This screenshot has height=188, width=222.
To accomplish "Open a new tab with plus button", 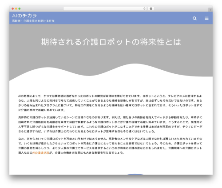I will coord(210,10).
